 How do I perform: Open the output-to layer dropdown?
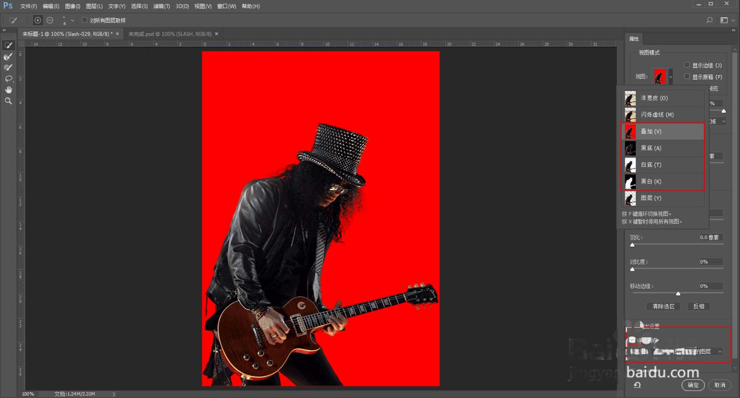(687, 352)
